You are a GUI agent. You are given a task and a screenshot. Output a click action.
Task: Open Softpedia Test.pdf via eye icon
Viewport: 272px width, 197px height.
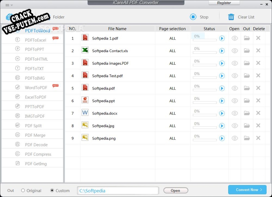click(x=235, y=76)
